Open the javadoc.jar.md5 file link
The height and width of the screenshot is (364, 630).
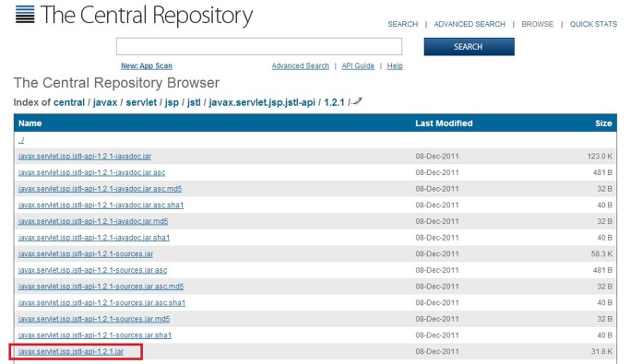(93, 221)
